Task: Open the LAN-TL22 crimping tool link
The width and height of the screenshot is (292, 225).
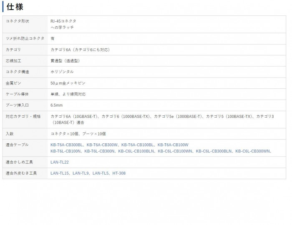Action: 60,162
